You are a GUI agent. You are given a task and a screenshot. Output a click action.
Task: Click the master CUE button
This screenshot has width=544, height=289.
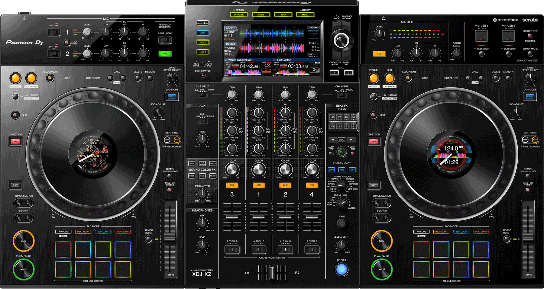379,54
